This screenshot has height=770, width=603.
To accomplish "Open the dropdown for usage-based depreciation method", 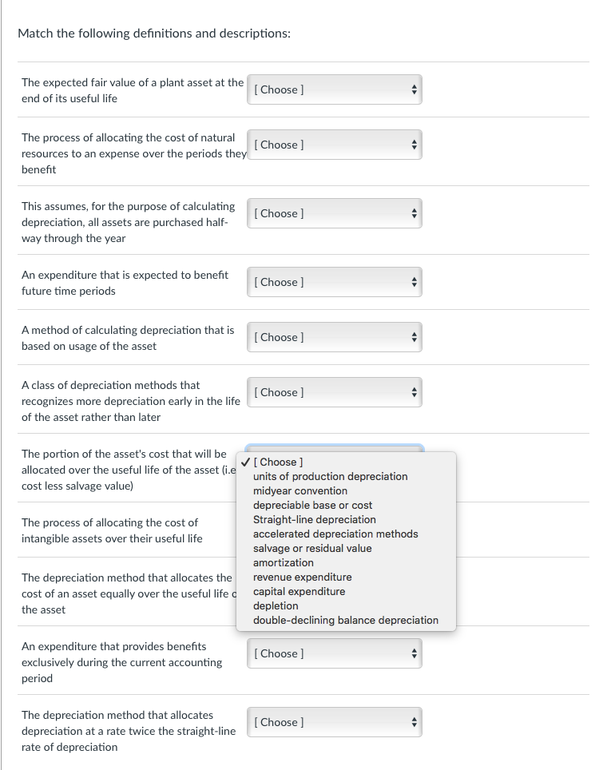I will 334,336.
